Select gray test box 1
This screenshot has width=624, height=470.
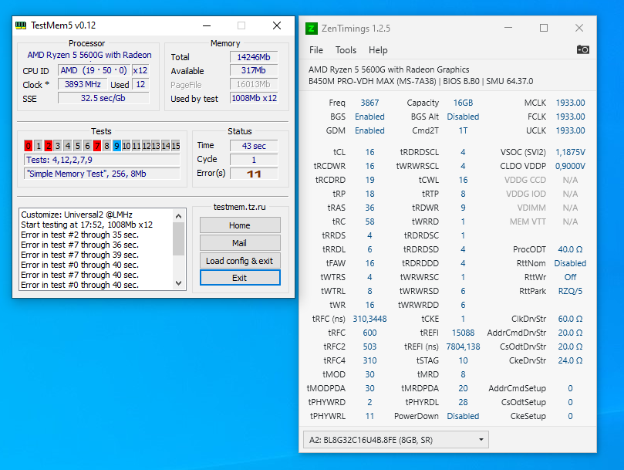[x=39, y=146]
